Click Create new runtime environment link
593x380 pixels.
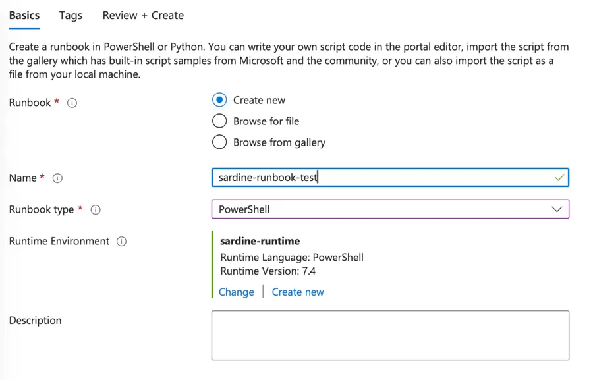click(x=298, y=292)
